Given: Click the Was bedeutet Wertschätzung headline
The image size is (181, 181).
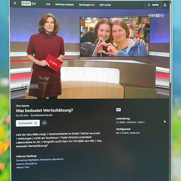Looking at the screenshot, I should click(x=44, y=110).
